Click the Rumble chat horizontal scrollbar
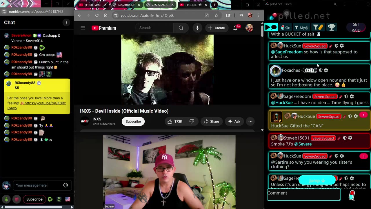Image resolution: width=371 pixels, height=209 pixels. click(34, 207)
